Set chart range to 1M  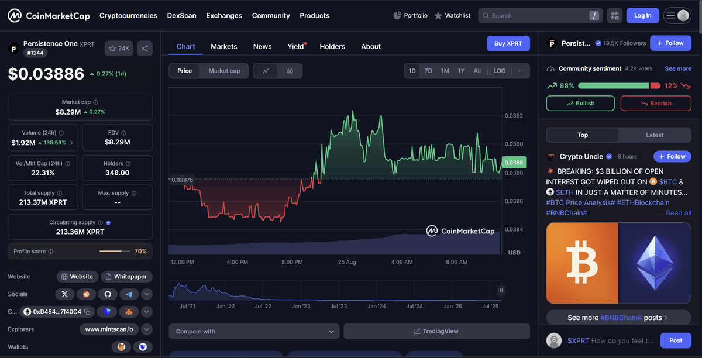tap(445, 71)
